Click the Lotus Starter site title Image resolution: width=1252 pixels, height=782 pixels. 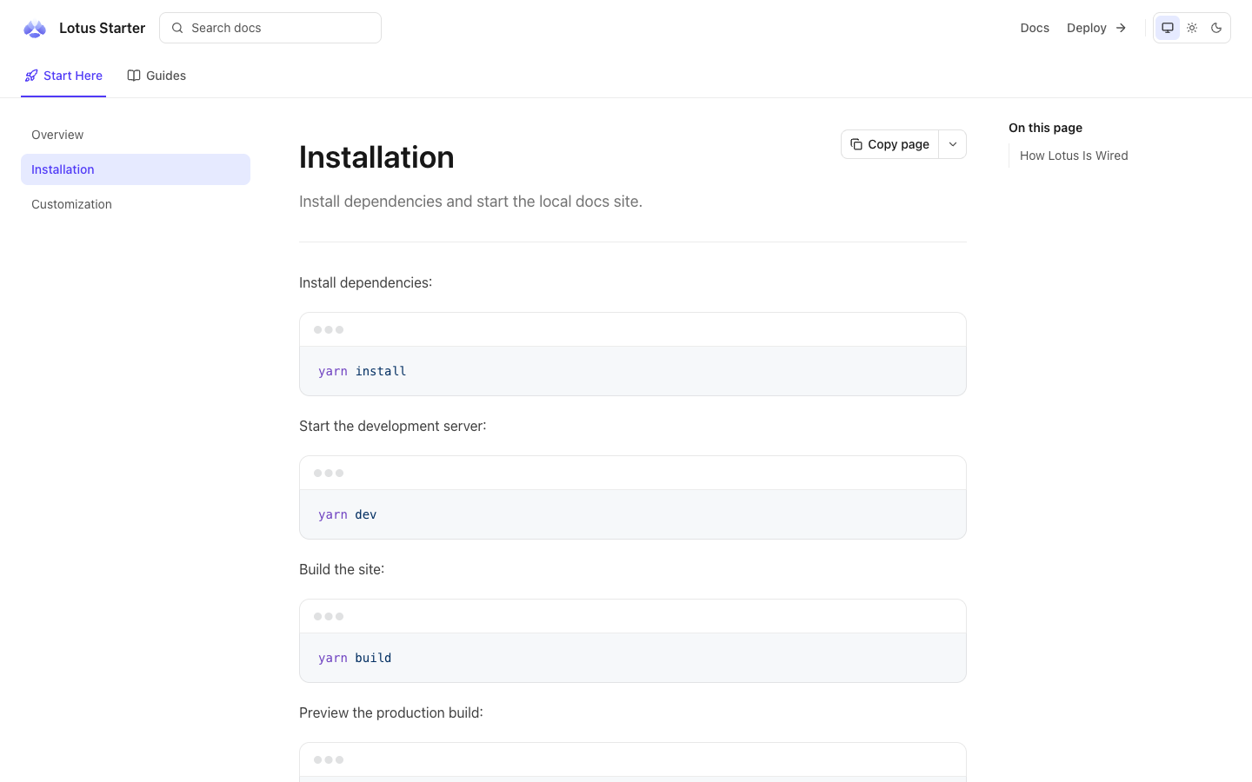[x=102, y=28]
